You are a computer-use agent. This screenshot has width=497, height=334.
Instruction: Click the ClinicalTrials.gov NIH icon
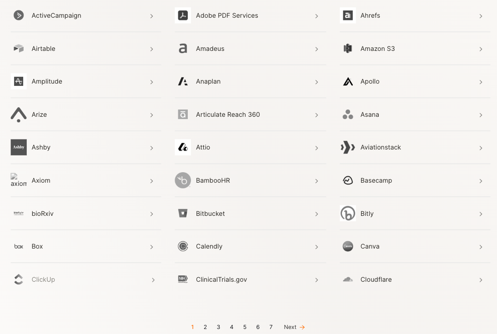coord(183,279)
